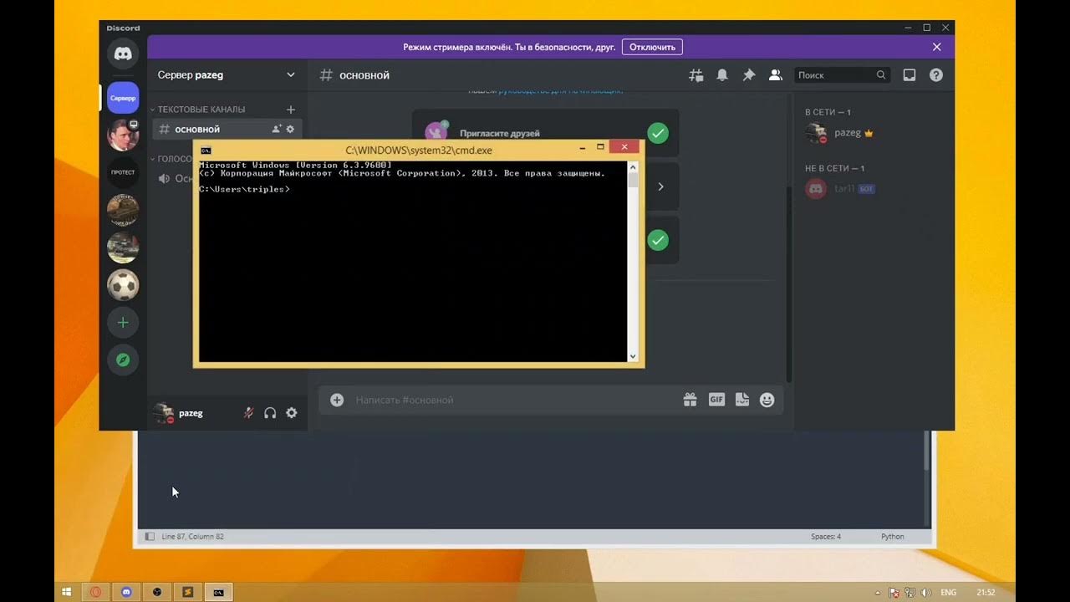Attach file plus button in message box
The image size is (1070, 602).
coord(337,400)
